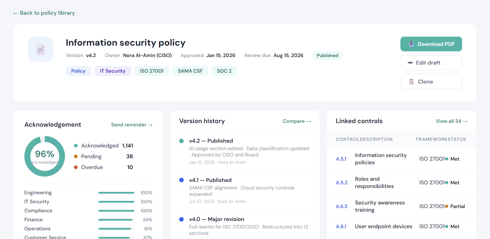Click the Published status badge
The height and width of the screenshot is (239, 490).
(327, 56)
